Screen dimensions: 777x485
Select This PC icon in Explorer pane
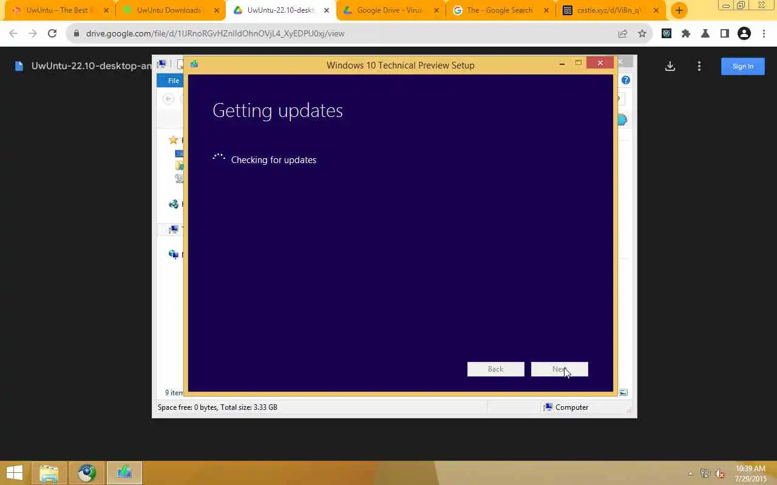tap(174, 230)
